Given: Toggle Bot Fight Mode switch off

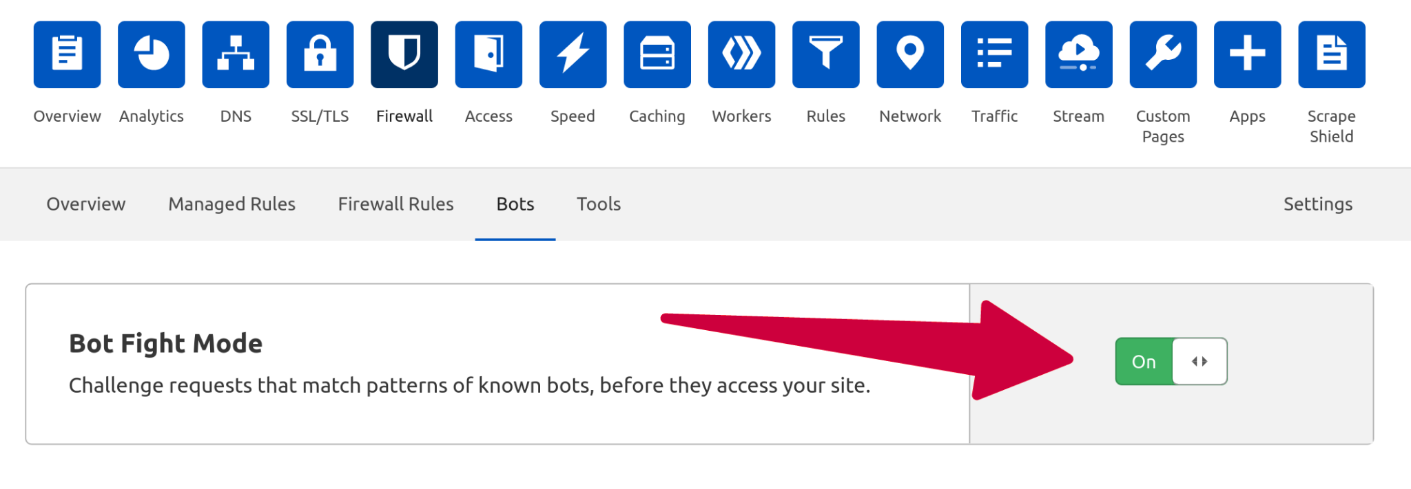Looking at the screenshot, I should tap(1171, 361).
